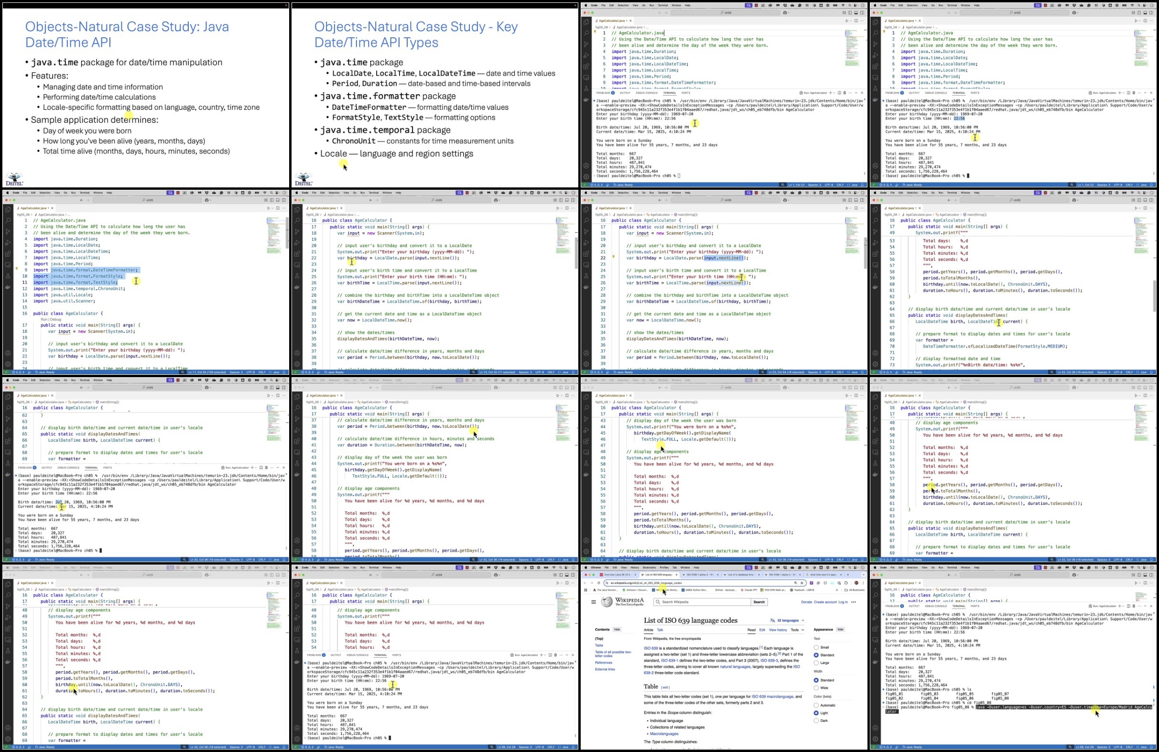Click the 'Create account' link
This screenshot has height=752, width=1159.
coord(825,602)
